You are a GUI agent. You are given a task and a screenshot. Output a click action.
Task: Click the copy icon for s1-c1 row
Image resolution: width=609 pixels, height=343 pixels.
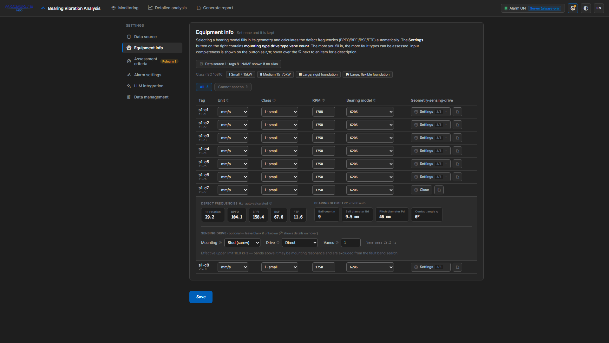pyautogui.click(x=457, y=112)
